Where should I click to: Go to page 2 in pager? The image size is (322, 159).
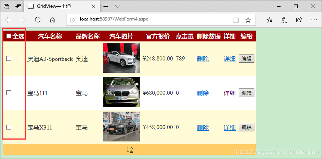131,150
